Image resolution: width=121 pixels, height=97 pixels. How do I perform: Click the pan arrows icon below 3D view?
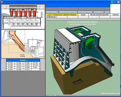coord(55,95)
